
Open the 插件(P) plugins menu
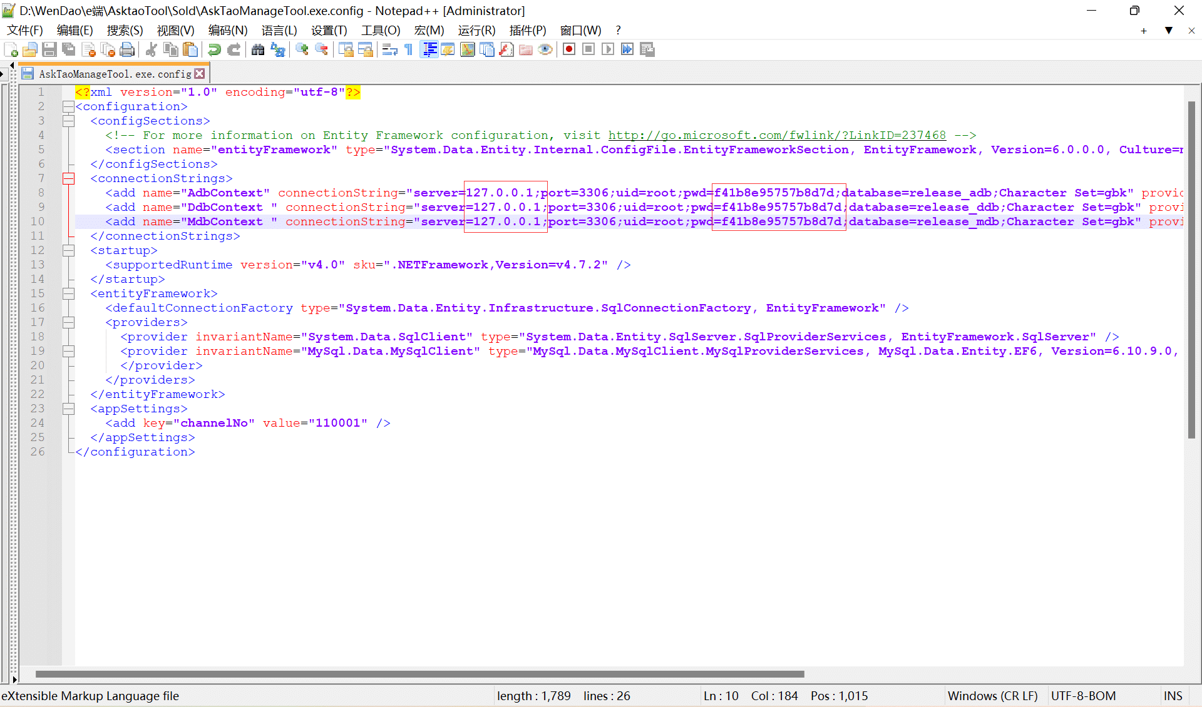[x=527, y=30]
